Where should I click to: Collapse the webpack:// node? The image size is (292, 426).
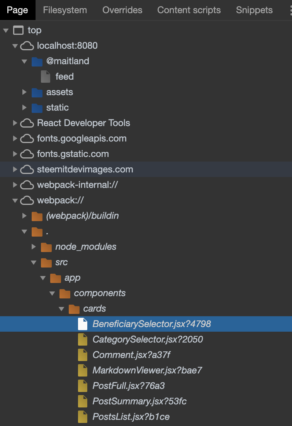15,201
